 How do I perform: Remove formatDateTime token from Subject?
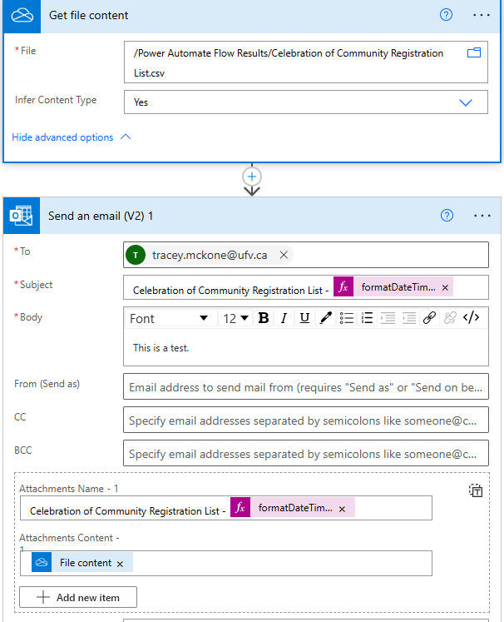tap(445, 288)
